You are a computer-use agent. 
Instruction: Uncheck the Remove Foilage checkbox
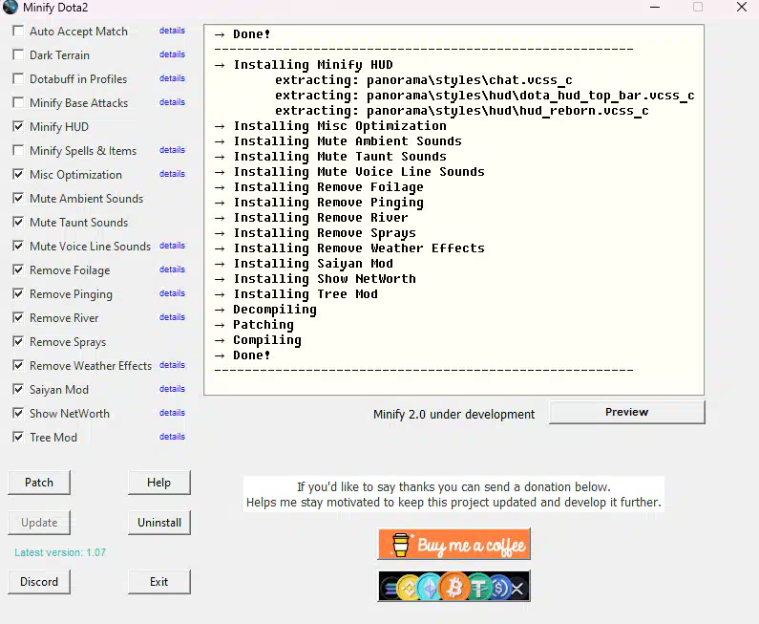pos(18,269)
